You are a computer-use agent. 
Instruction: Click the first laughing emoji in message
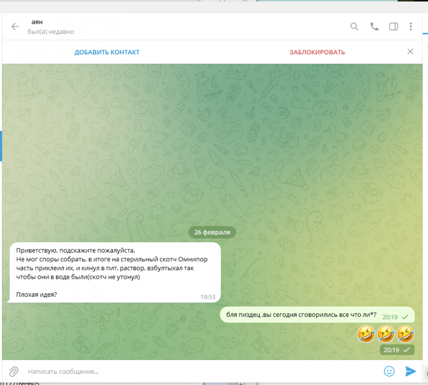tap(366, 334)
